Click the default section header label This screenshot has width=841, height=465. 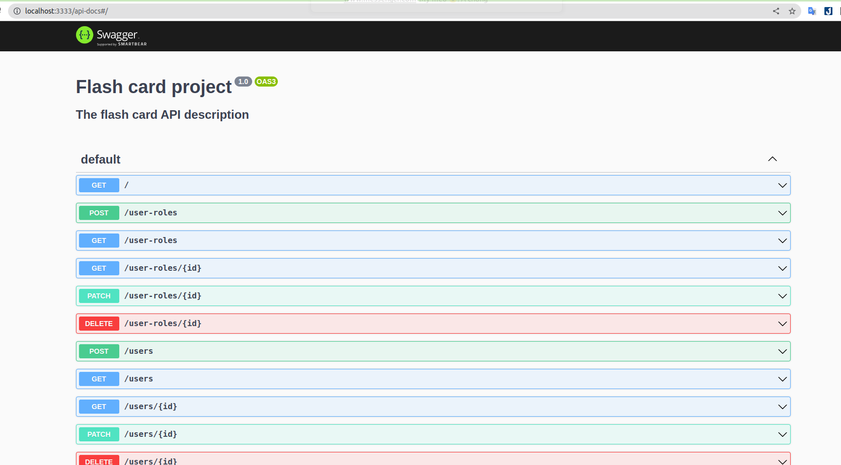[100, 159]
